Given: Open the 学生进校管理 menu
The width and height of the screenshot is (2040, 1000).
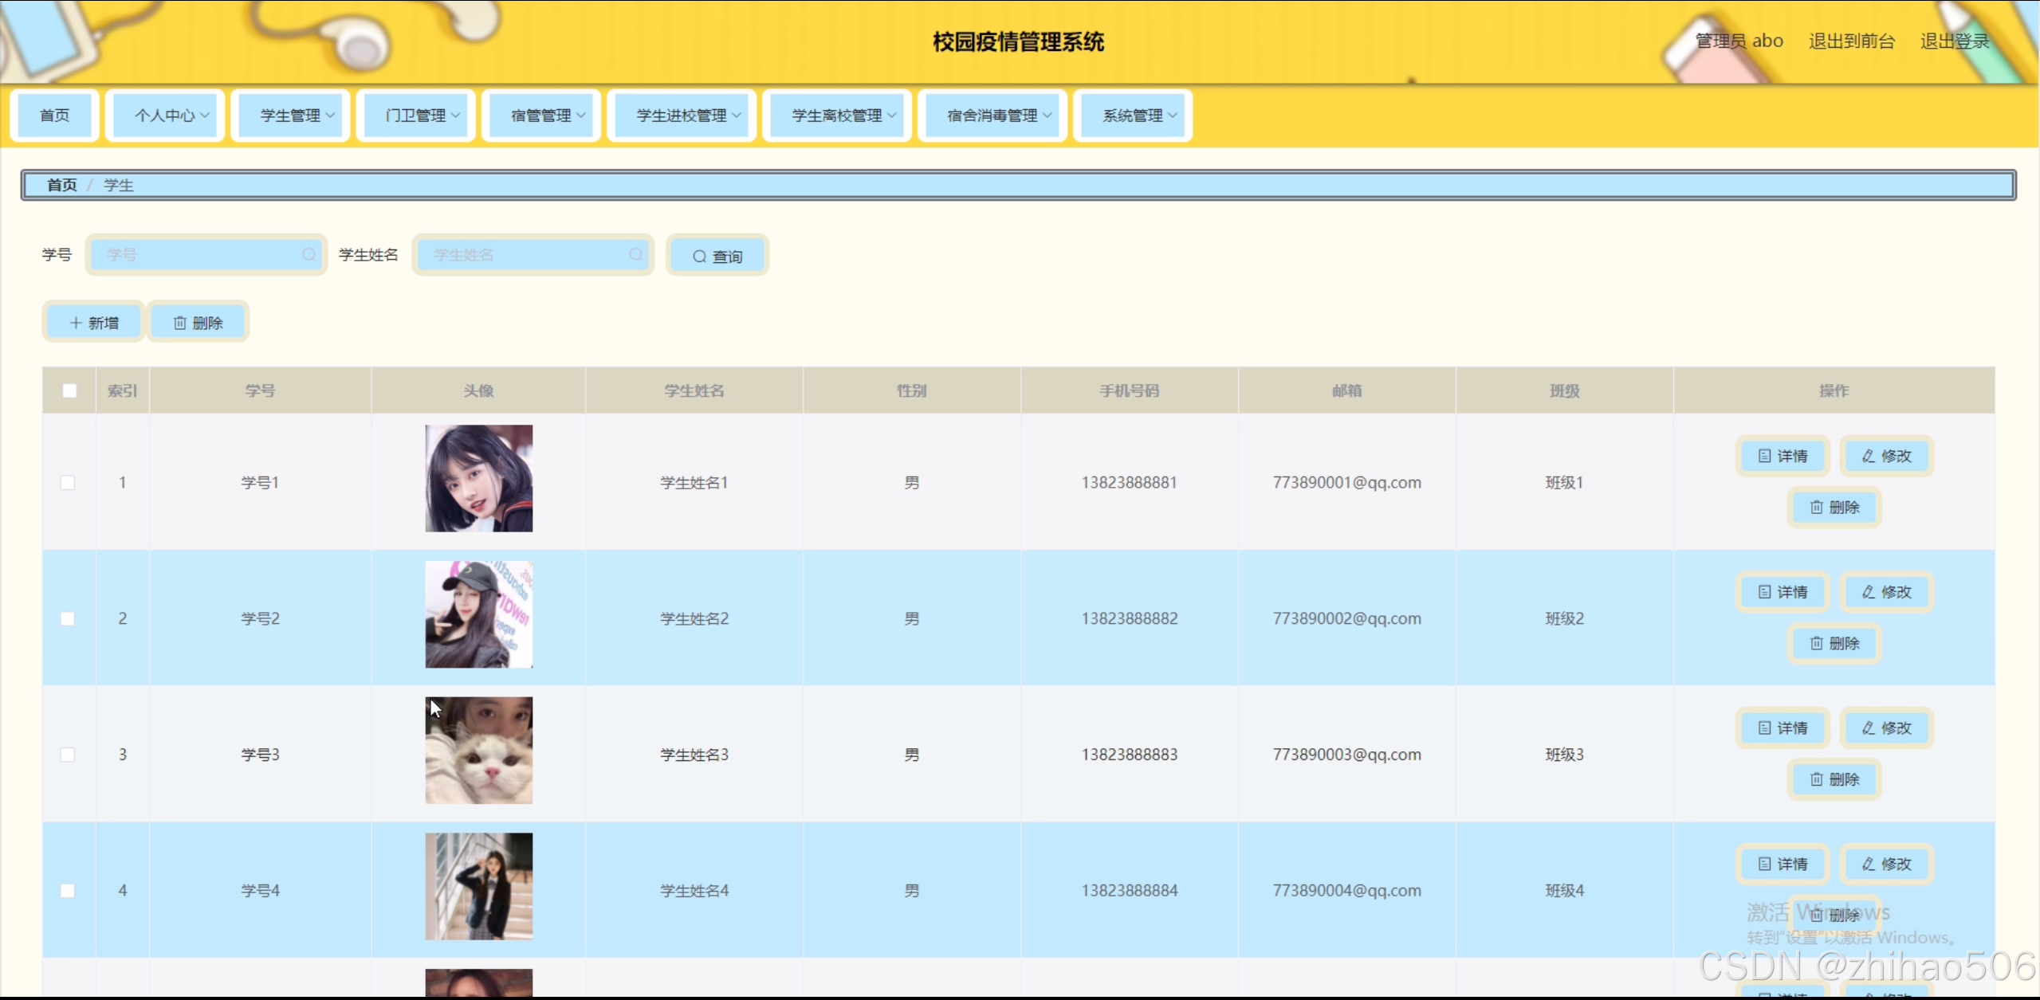Looking at the screenshot, I should [x=682, y=116].
